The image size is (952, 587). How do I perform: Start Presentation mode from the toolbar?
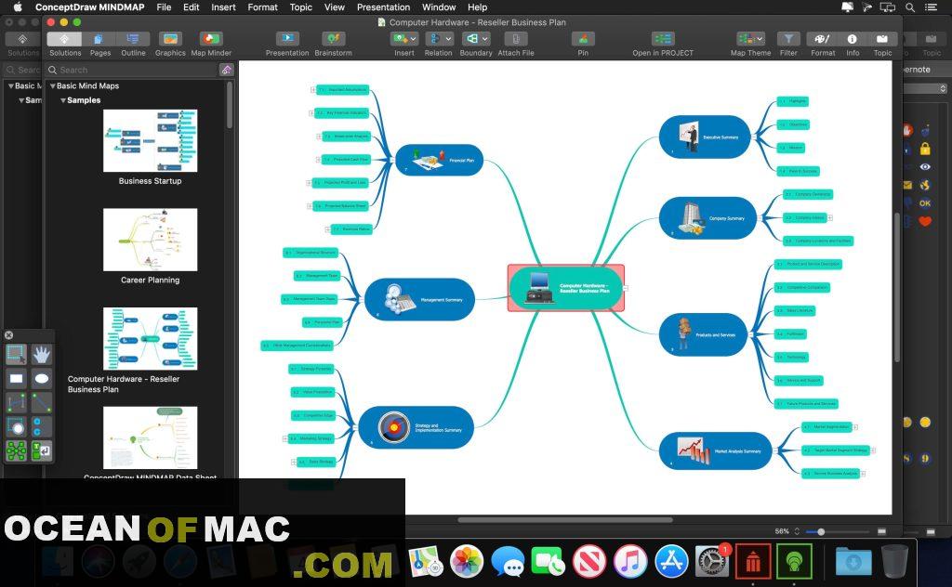click(287, 39)
